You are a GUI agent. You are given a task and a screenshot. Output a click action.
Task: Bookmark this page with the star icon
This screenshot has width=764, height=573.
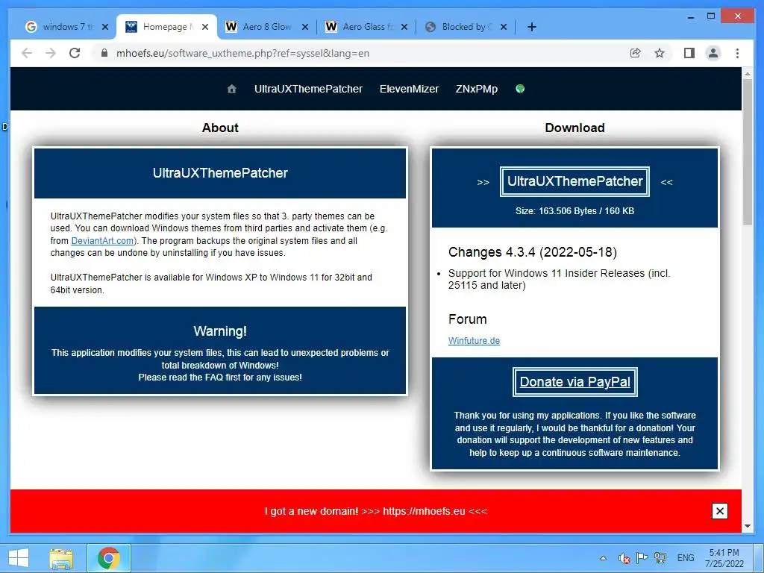(x=660, y=53)
